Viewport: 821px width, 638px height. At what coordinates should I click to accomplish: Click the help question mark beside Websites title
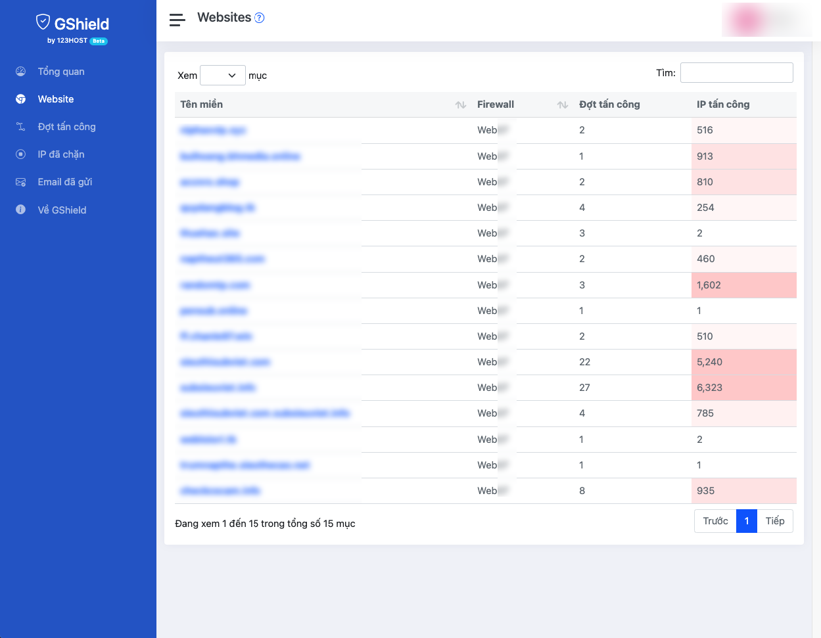(259, 18)
